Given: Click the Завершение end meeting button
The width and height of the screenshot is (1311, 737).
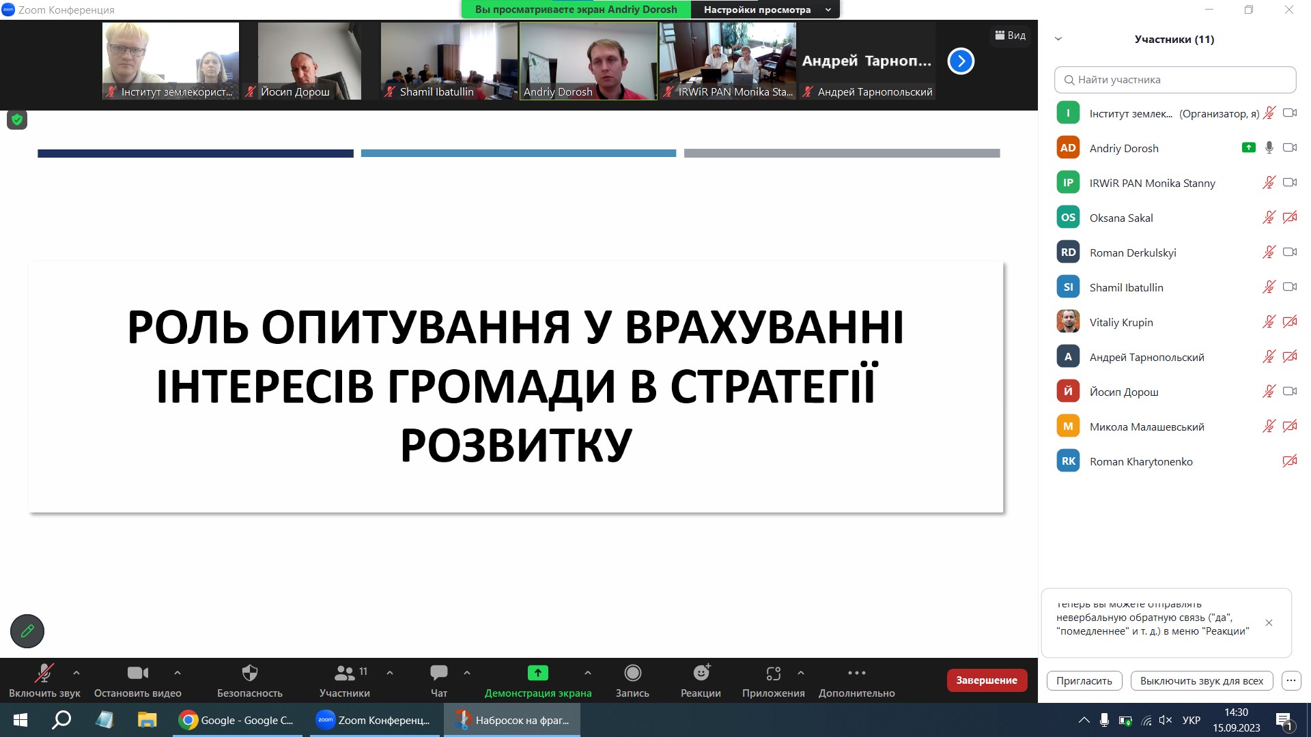Looking at the screenshot, I should tap(986, 680).
